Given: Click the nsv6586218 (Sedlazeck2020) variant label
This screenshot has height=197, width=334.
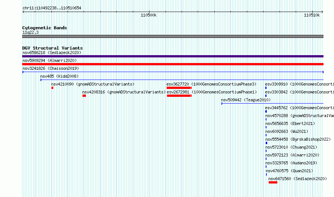Looking at the screenshot, I should (x=52, y=53).
